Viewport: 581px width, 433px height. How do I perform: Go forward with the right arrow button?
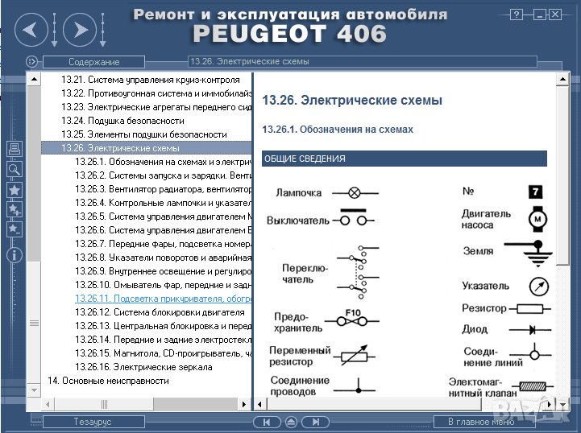[x=79, y=31]
